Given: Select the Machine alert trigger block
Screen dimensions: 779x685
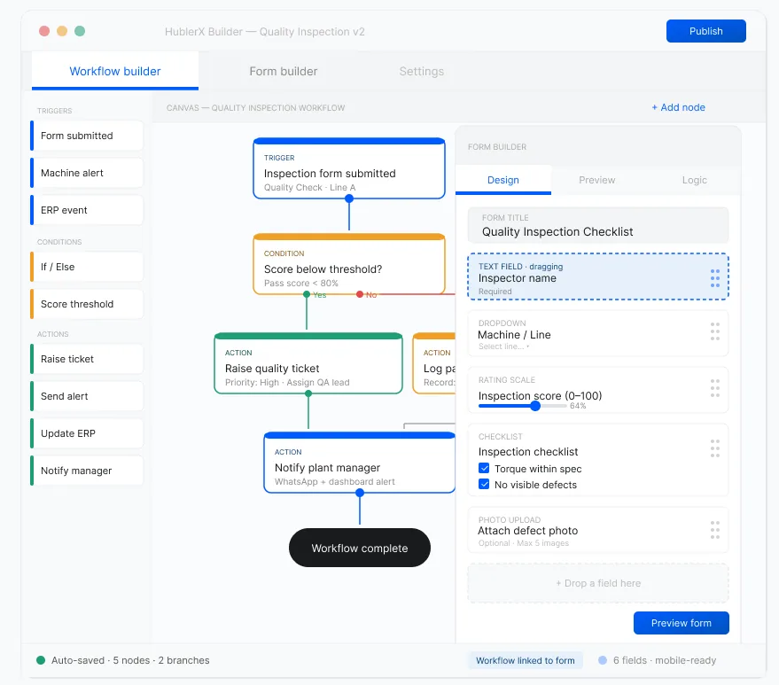Looking at the screenshot, I should (x=87, y=173).
